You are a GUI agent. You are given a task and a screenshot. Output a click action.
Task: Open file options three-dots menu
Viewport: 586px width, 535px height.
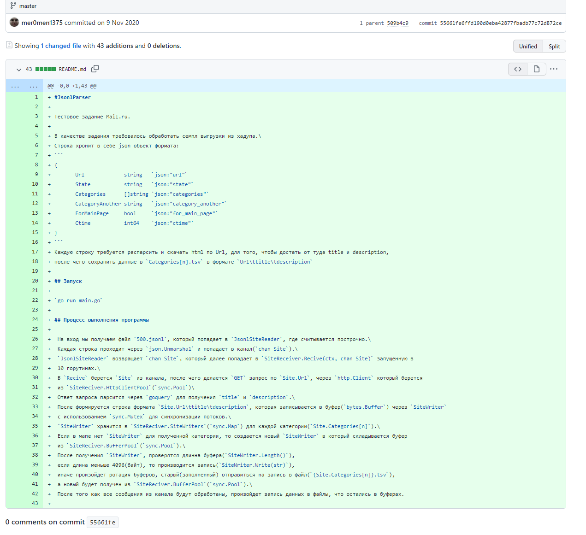coord(554,69)
